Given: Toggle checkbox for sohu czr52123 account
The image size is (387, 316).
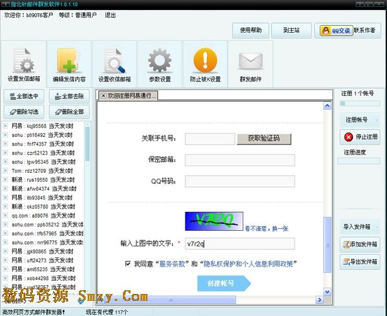Looking at the screenshot, I should point(5,153).
